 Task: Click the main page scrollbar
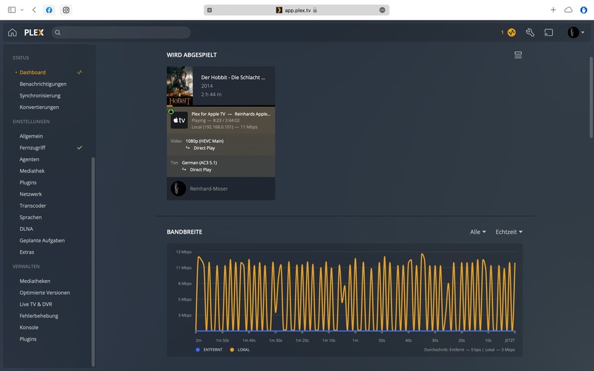[591, 98]
